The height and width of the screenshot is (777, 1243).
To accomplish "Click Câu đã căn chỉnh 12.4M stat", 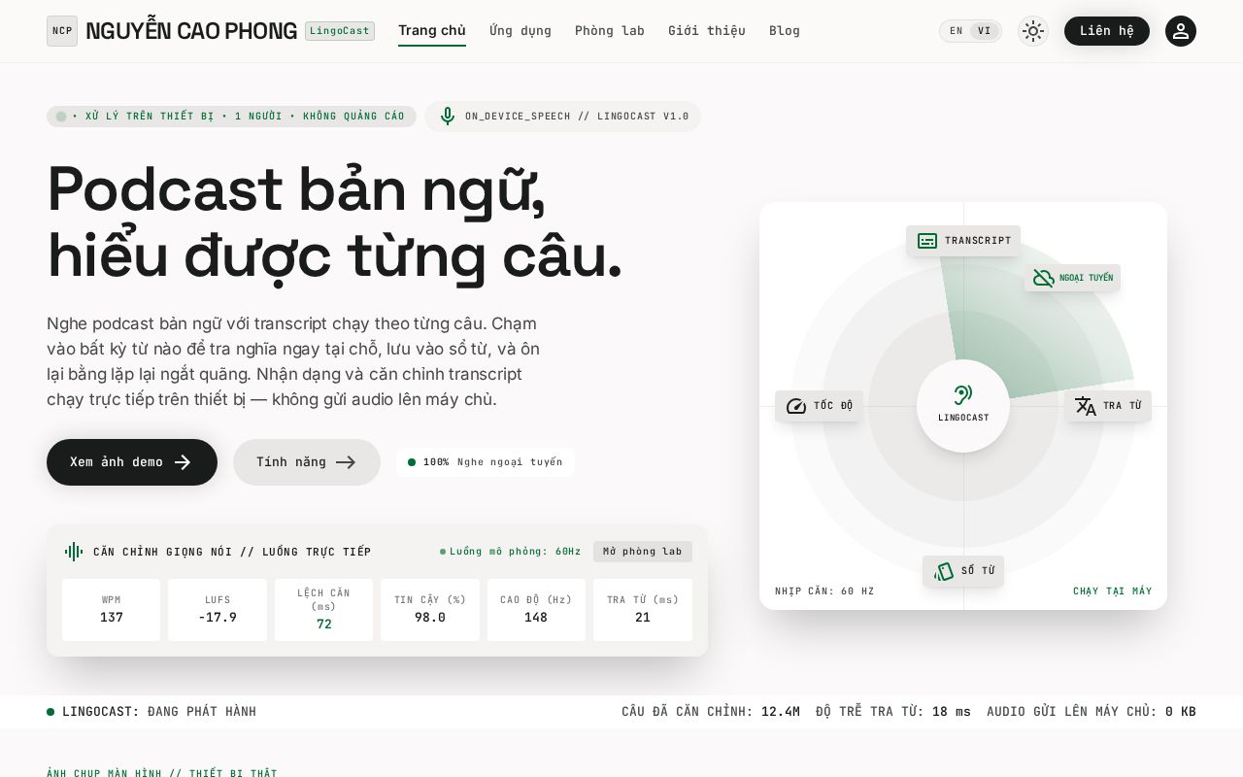I will point(711,712).
